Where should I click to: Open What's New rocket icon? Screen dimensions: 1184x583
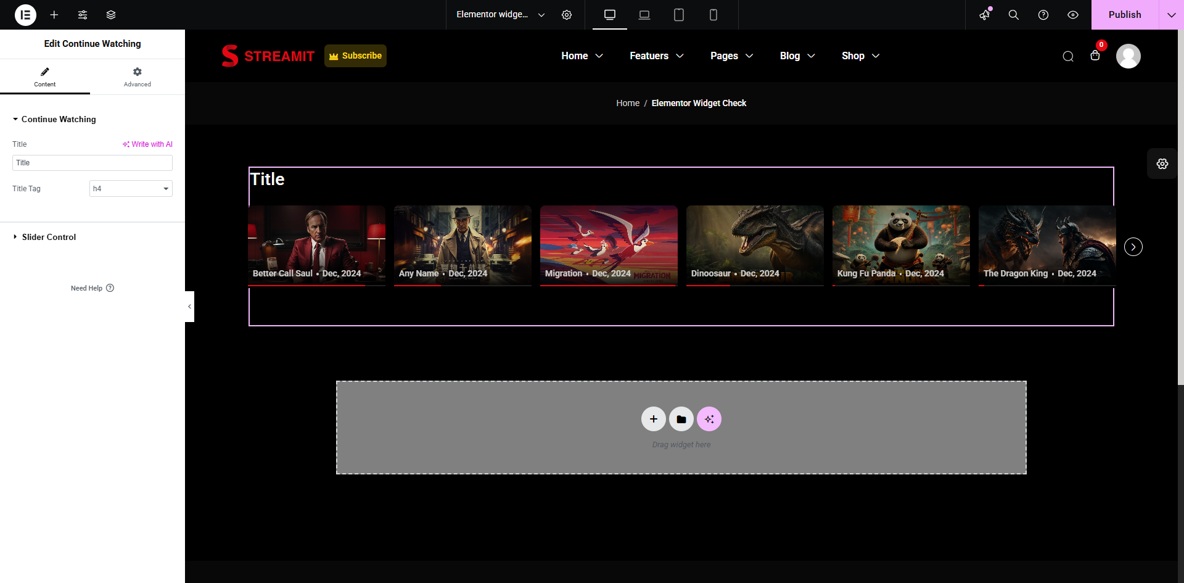(985, 15)
